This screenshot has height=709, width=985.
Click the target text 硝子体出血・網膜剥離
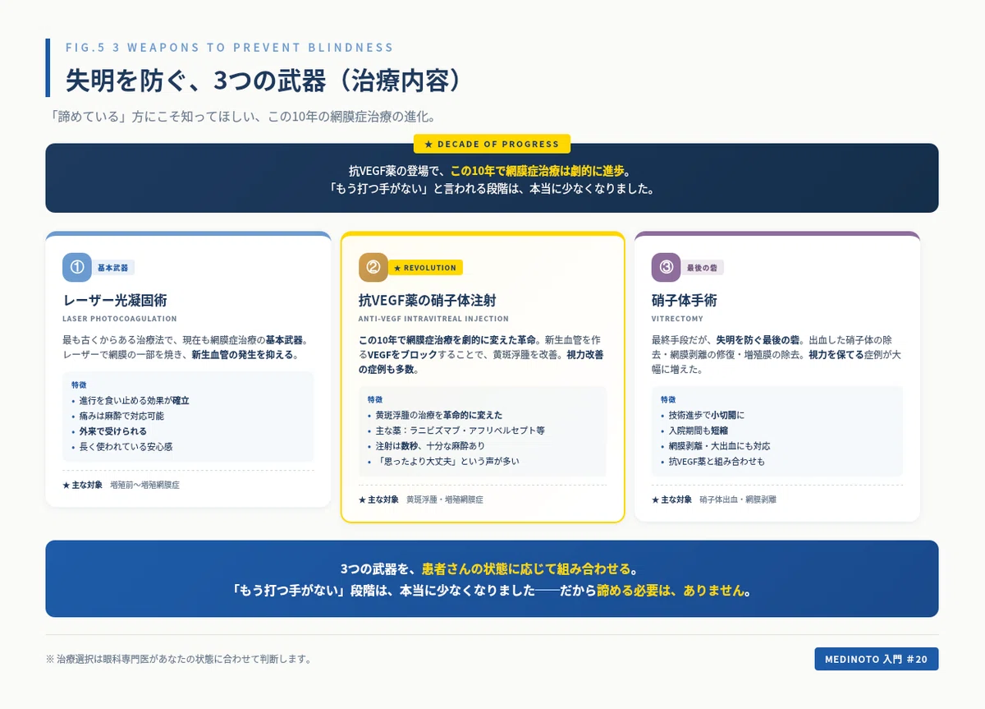click(x=738, y=500)
